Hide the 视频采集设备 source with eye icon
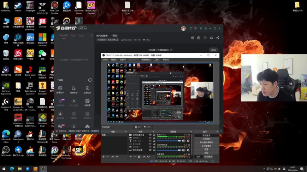Viewport: 307px width, 172px height. [x=150, y=135]
